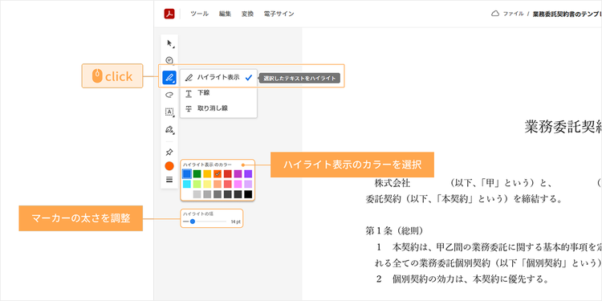Image resolution: width=602 pixels, height=301 pixels.
Task: Click the line starting 委託契約（以下、「本契約」
Action: 464,199
